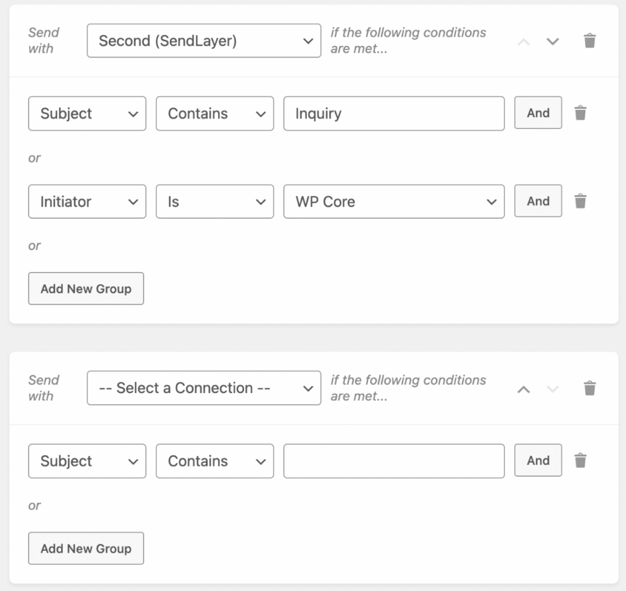Open the '-- Select a Connection --' dropdown
This screenshot has height=591, width=626.
(204, 388)
